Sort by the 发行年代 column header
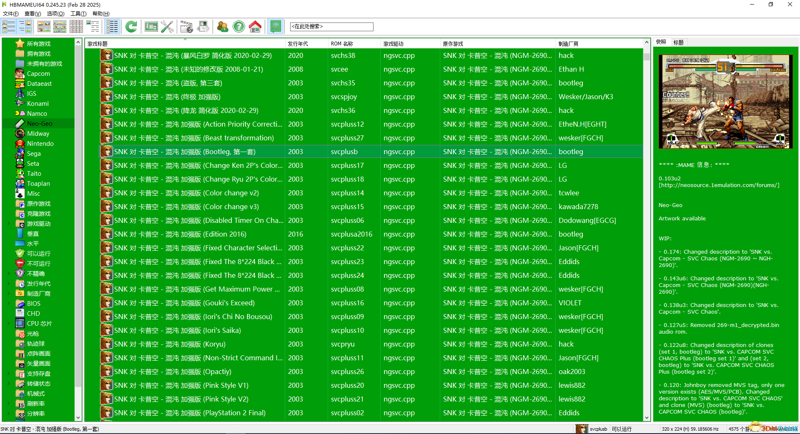This screenshot has height=434, width=800. [x=306, y=43]
